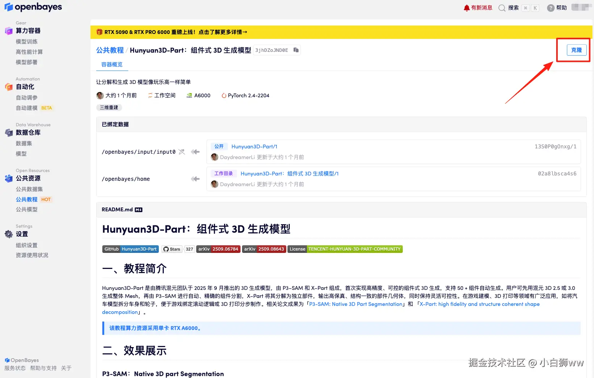The image size is (594, 378).
Task: Click the 三维重建 tag
Action: pyautogui.click(x=109, y=108)
